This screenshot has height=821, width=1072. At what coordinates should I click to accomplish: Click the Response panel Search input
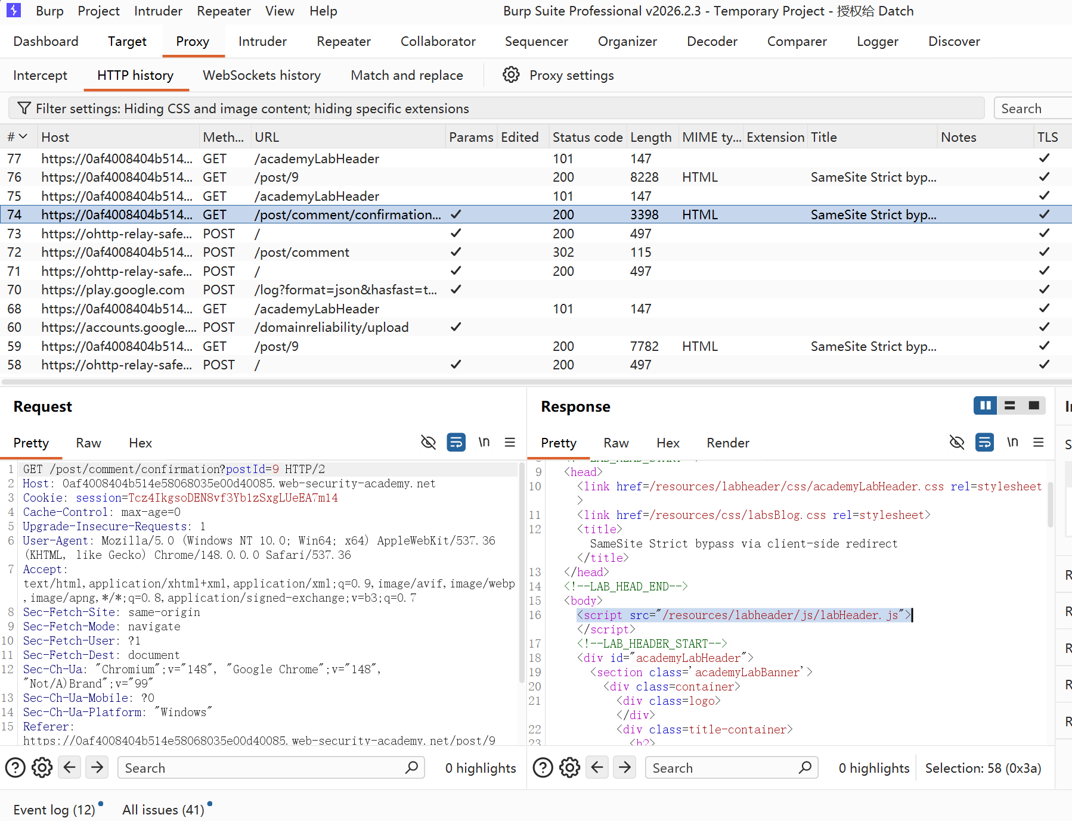pyautogui.click(x=732, y=767)
